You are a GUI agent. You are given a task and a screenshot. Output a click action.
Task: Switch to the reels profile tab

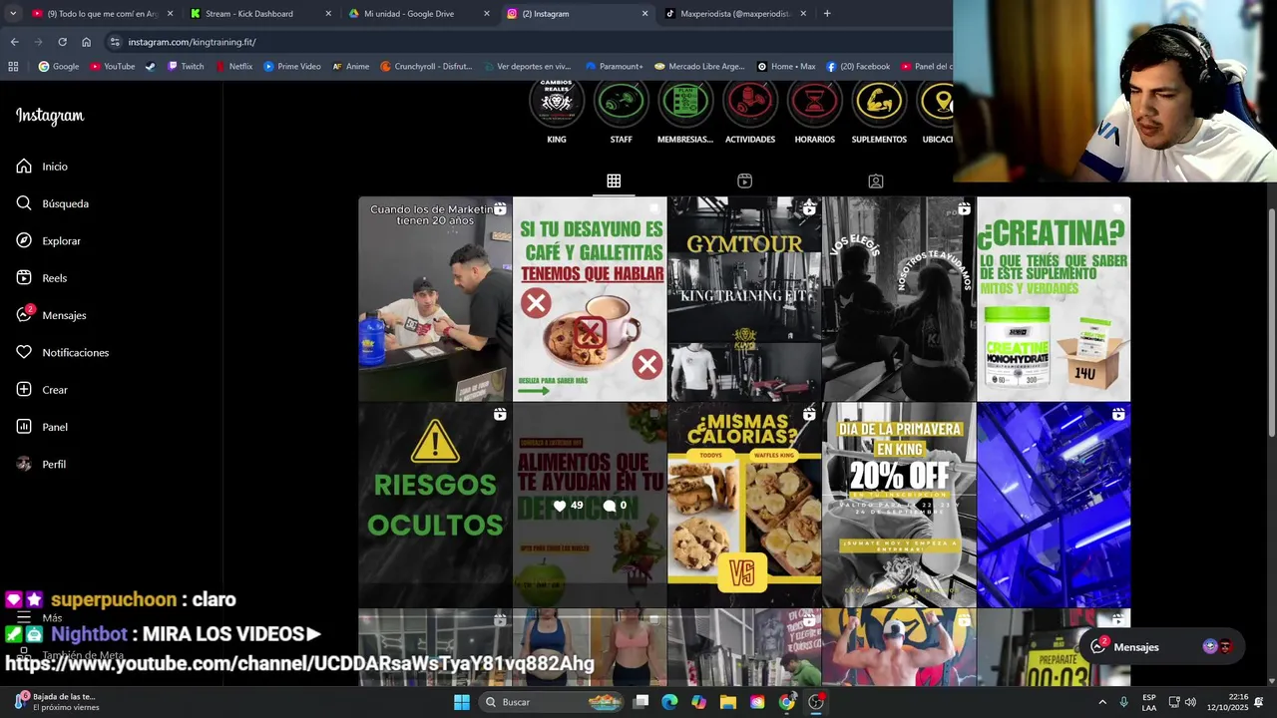(744, 180)
